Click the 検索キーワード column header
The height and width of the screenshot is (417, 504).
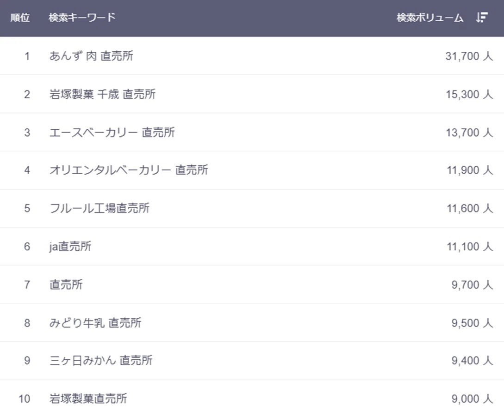point(82,18)
